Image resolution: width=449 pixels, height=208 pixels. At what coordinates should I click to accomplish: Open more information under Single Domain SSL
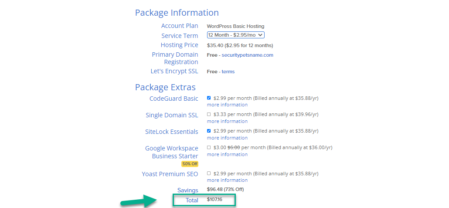point(227,121)
